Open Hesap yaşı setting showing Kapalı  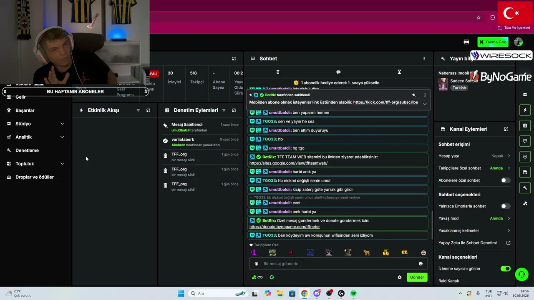coord(474,156)
